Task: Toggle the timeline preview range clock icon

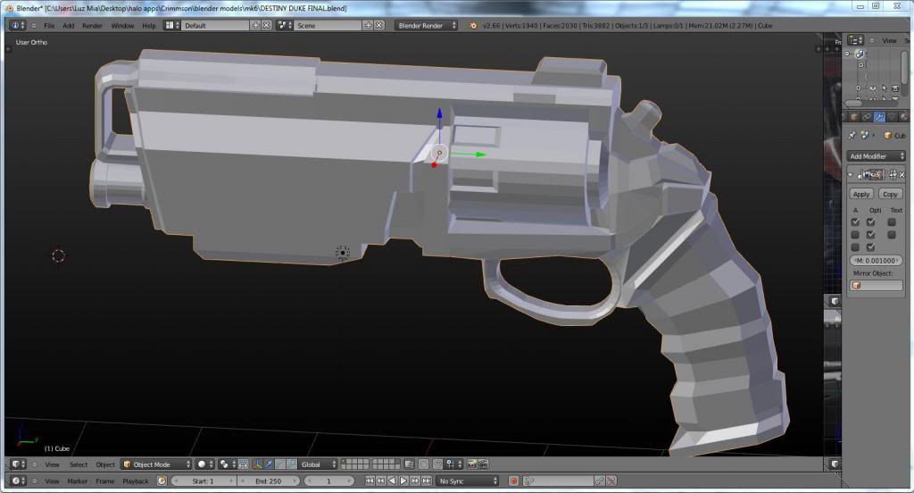Action: tap(162, 481)
